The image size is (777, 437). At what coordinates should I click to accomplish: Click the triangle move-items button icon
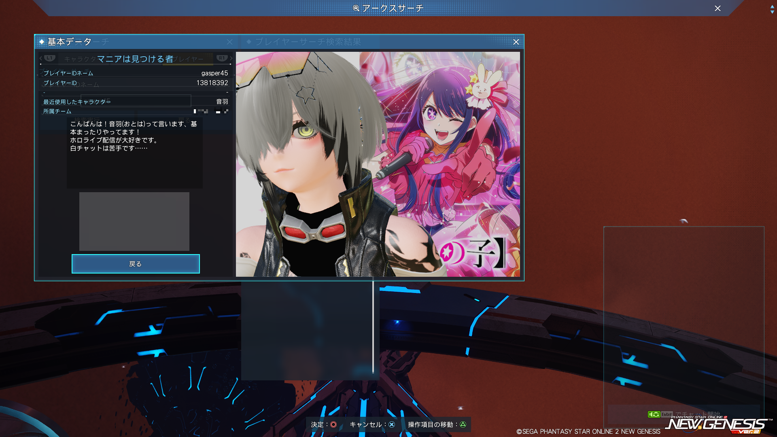[x=463, y=424]
